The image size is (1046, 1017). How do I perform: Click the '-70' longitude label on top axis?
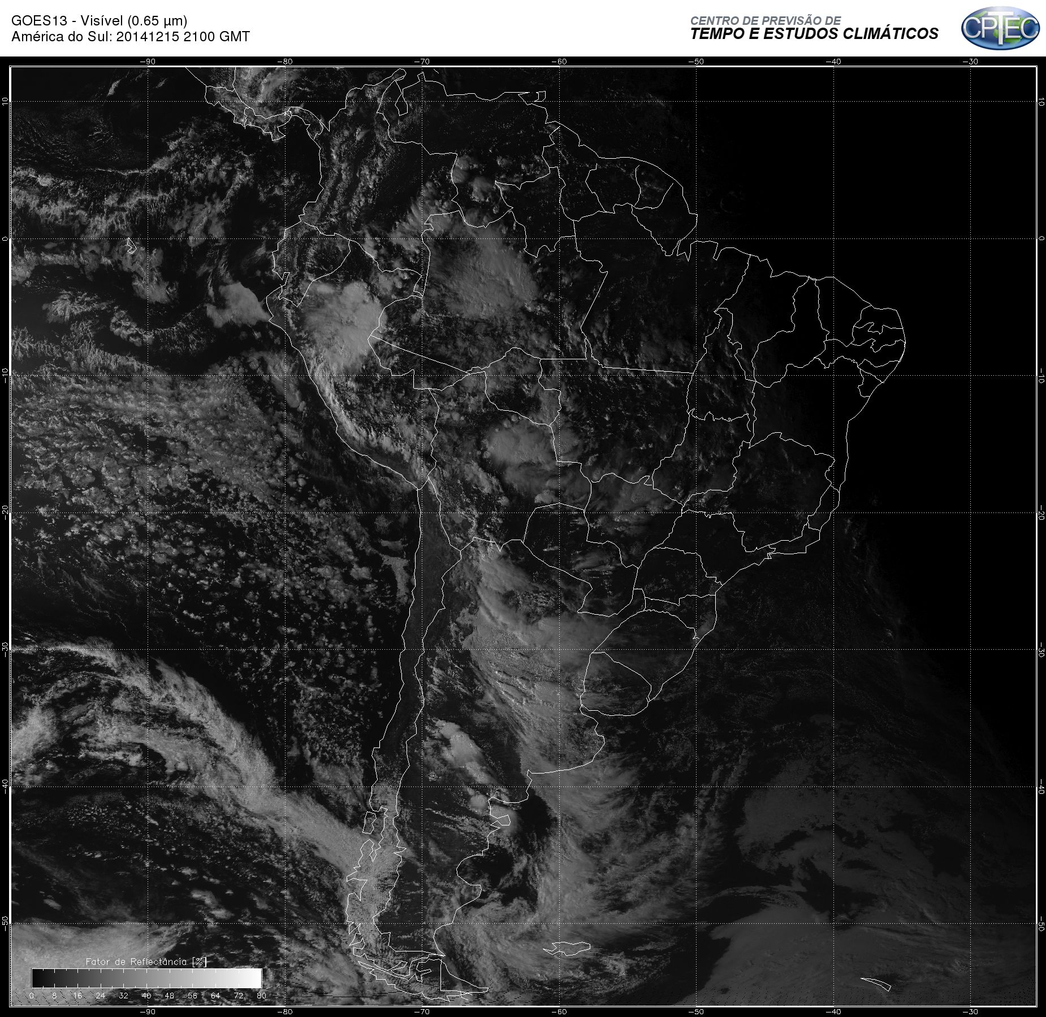(422, 62)
